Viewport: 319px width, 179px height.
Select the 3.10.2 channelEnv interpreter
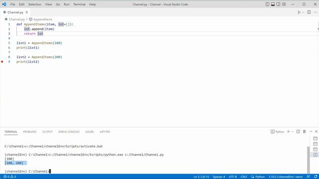[x=286, y=177]
